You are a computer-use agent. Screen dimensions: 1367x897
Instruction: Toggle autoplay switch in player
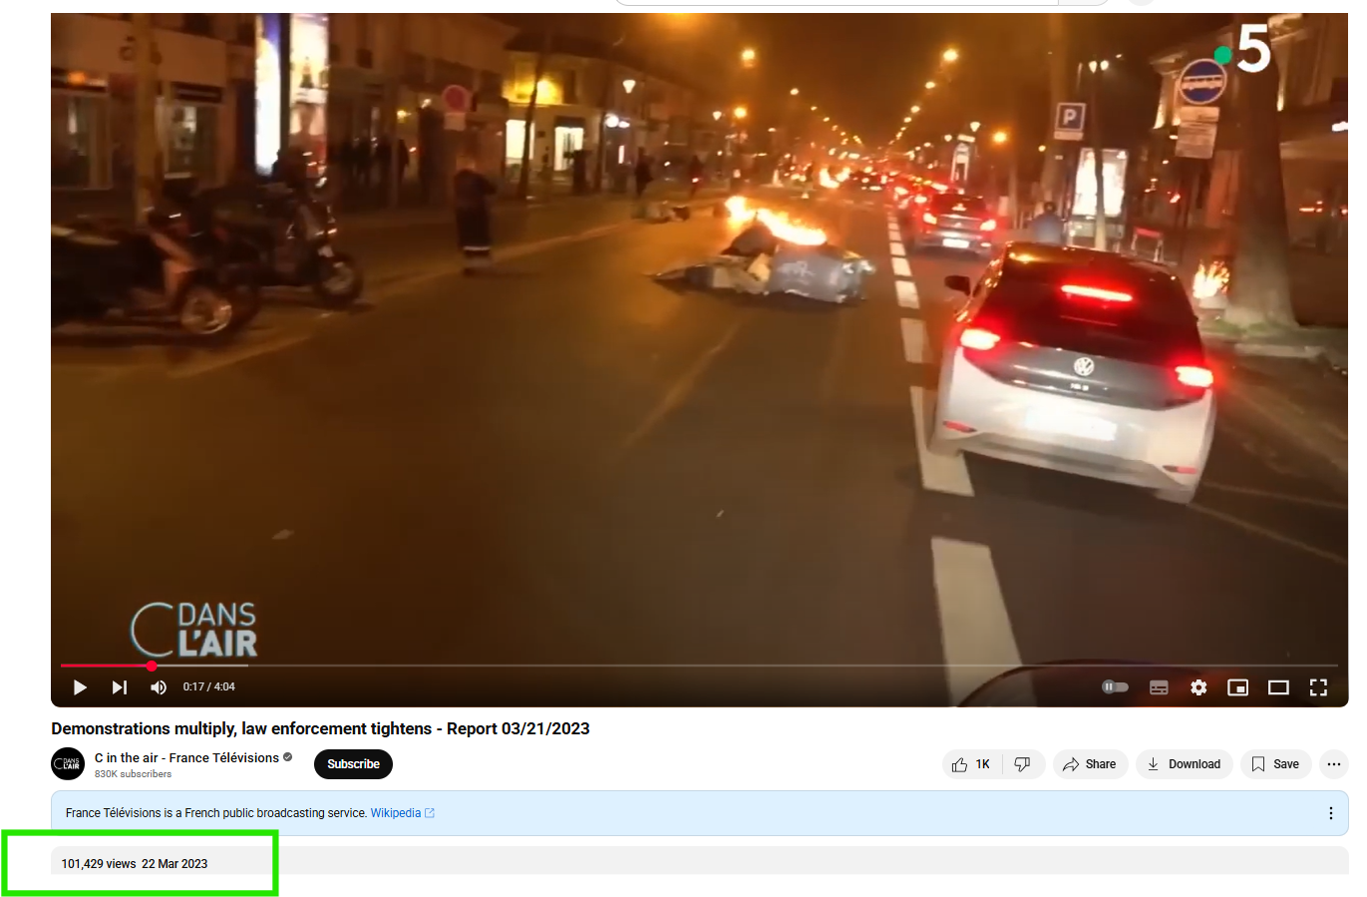pyautogui.click(x=1115, y=687)
